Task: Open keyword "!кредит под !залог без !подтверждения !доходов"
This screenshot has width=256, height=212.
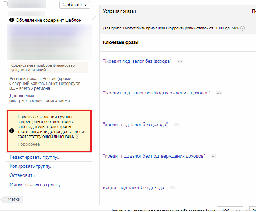Action: (x=156, y=93)
